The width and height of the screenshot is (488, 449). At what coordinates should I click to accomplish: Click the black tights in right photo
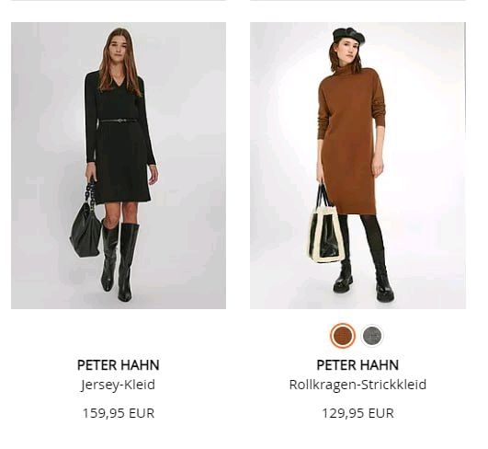[x=364, y=236]
